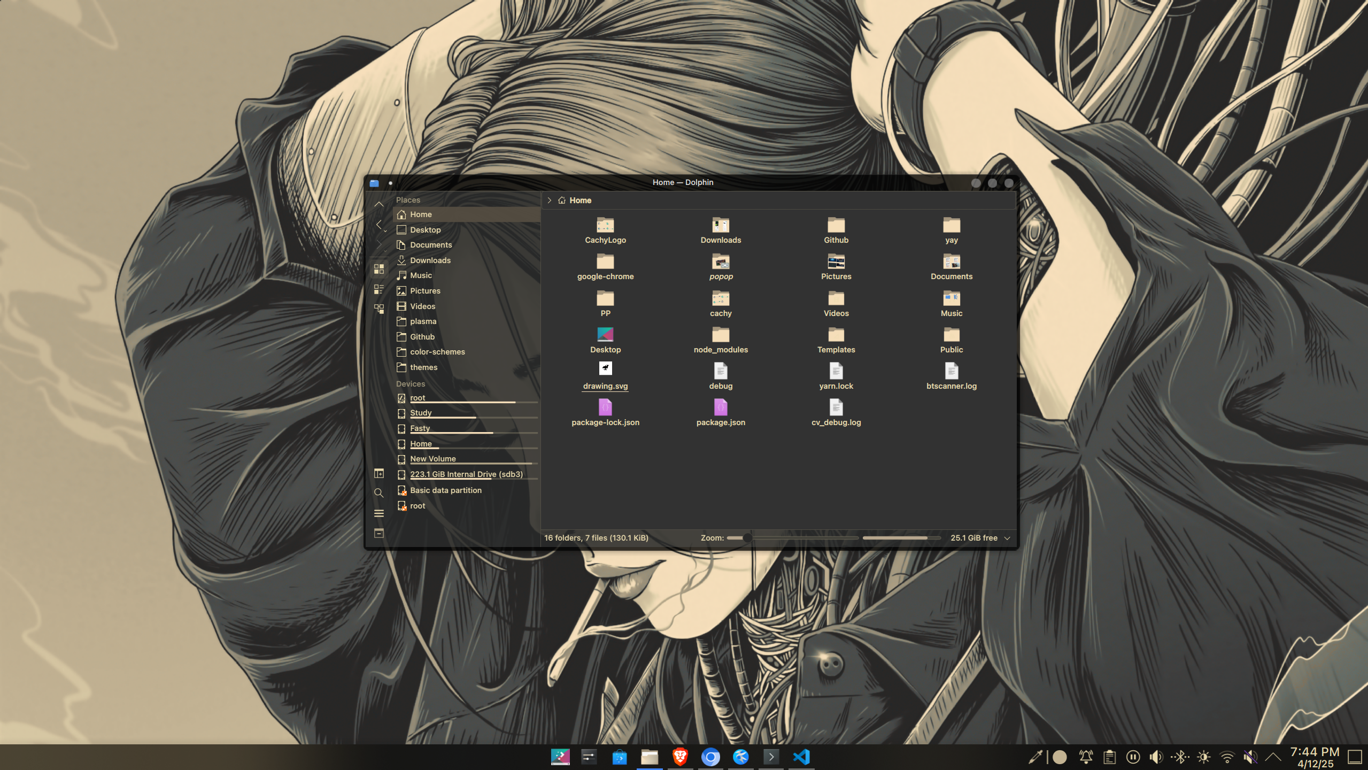This screenshot has width=1368, height=770.
Task: Go back with the Back arrow in Dolphin
Action: click(378, 225)
